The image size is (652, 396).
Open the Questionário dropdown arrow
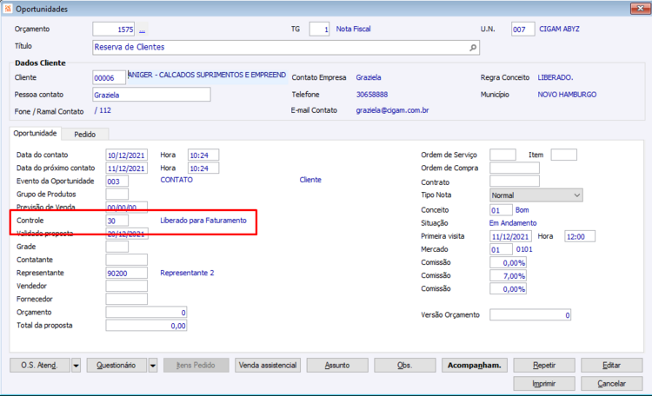coord(153,366)
